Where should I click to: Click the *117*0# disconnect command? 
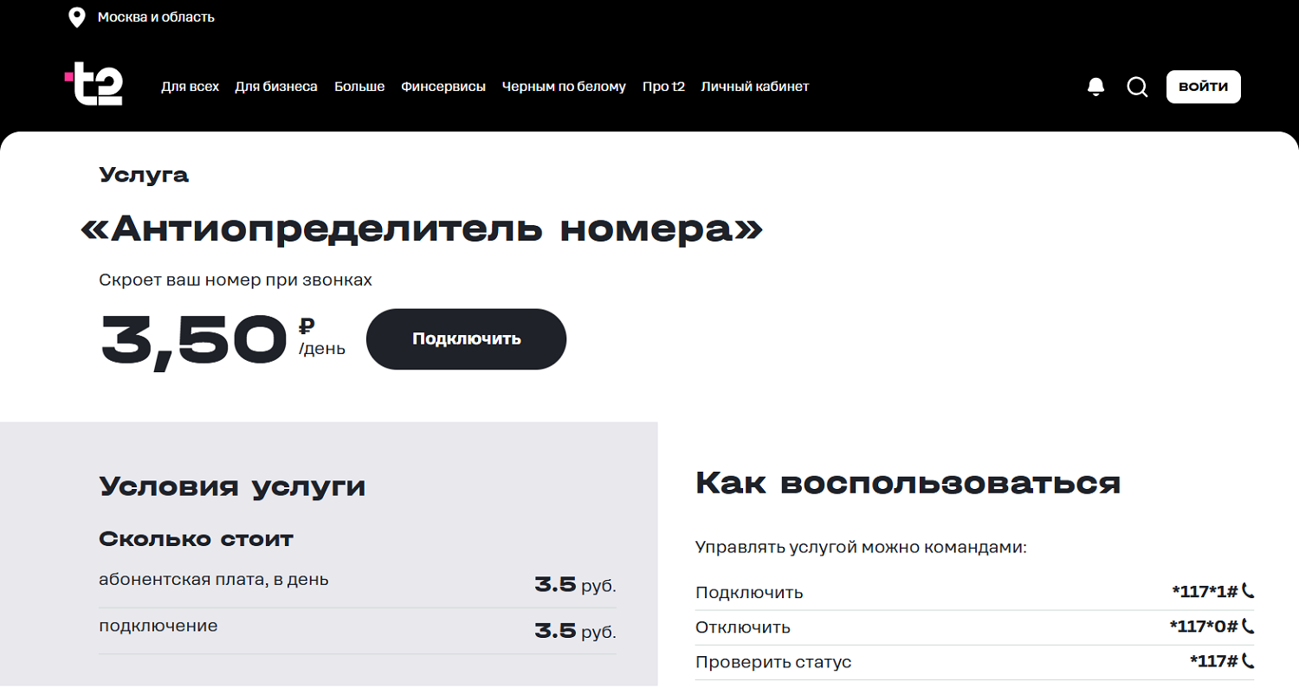(1204, 627)
